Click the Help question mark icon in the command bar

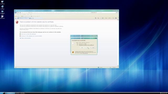click(x=116, y=18)
